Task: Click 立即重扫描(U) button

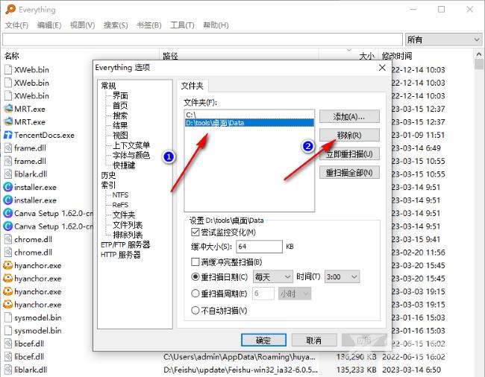Action: (x=349, y=153)
